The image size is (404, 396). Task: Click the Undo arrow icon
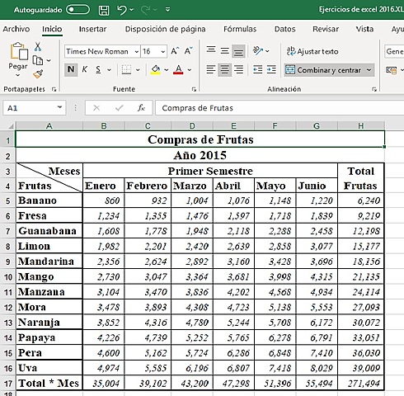(121, 10)
